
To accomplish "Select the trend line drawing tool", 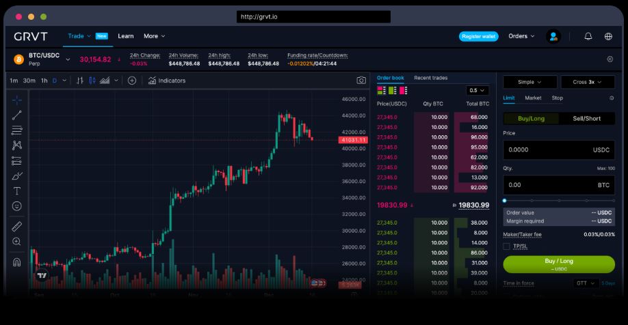I will click(17, 115).
